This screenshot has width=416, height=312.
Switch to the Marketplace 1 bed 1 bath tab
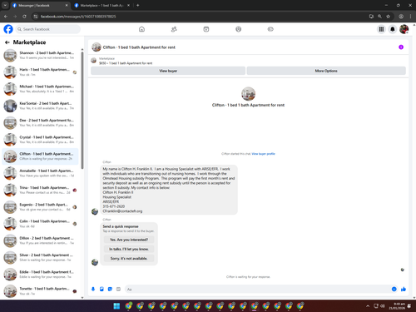tap(102, 5)
